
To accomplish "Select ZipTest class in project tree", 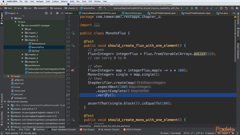I will click(34, 51).
